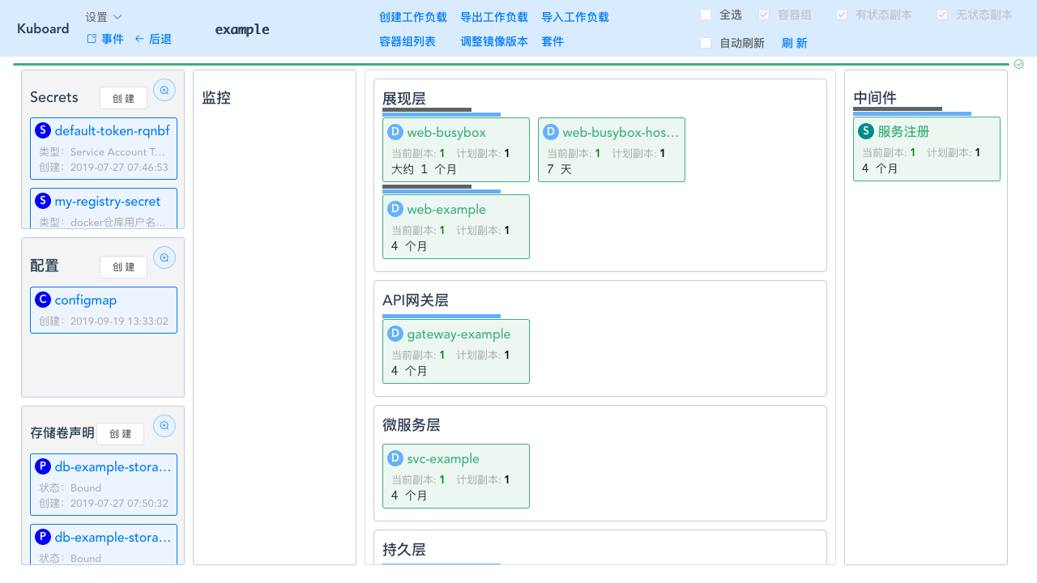The width and height of the screenshot is (1037, 583).
Task: Open 容器组列表 from the top menu
Action: 408,40
